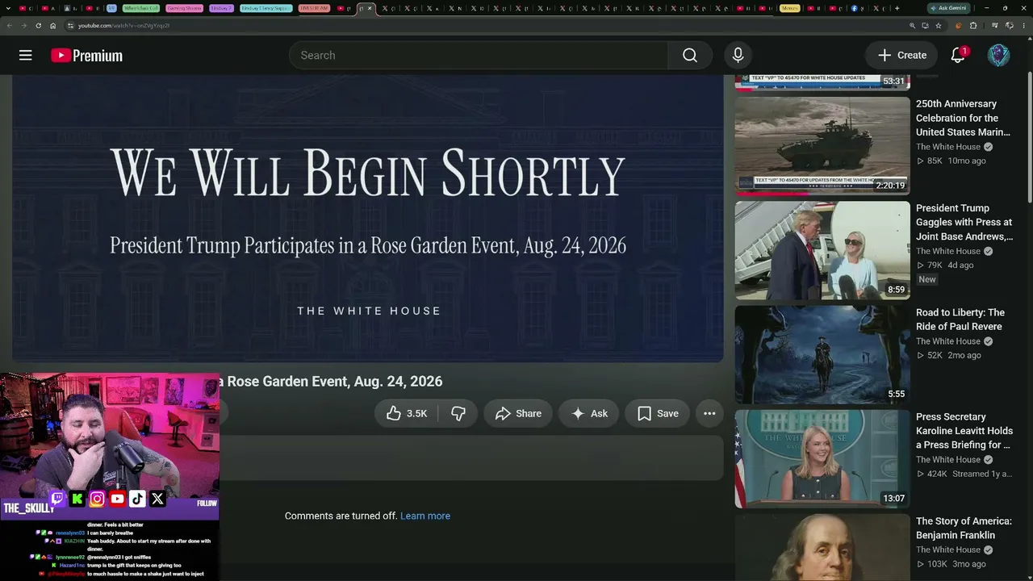The image size is (1033, 581).
Task: Open the notifications bell
Action: [x=958, y=55]
